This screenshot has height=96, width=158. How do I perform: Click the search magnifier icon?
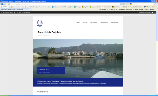(155, 4)
